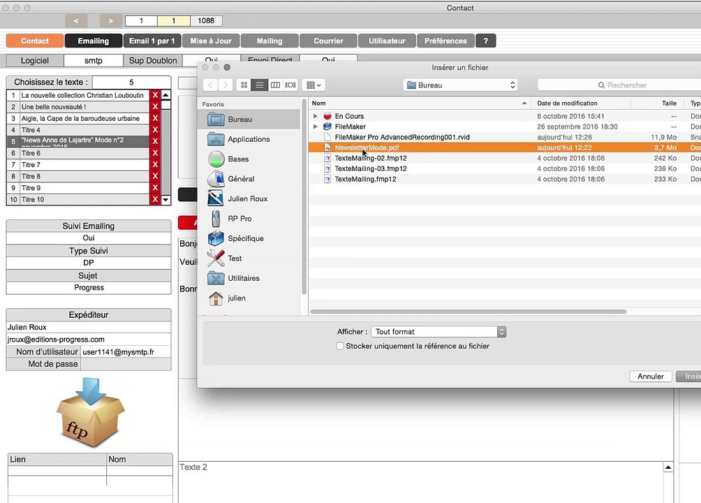The height and width of the screenshot is (503, 701).
Task: Select RP Pro in Favoris sidebar
Action: pyautogui.click(x=239, y=219)
